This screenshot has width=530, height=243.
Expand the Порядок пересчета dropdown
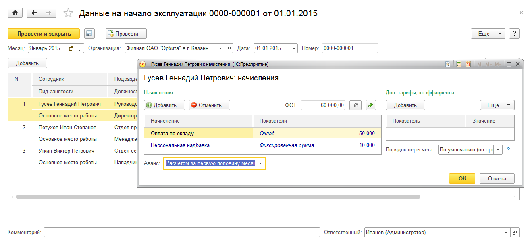click(499, 150)
